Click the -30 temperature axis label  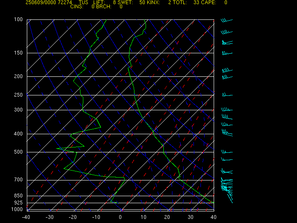tap(49, 217)
